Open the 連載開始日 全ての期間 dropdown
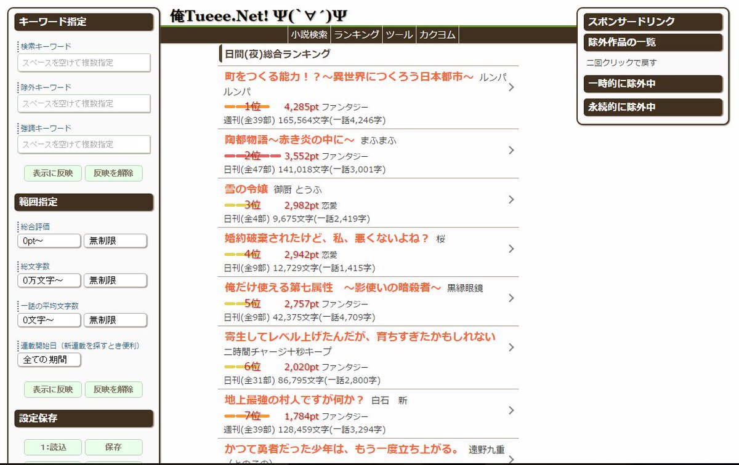 49,360
